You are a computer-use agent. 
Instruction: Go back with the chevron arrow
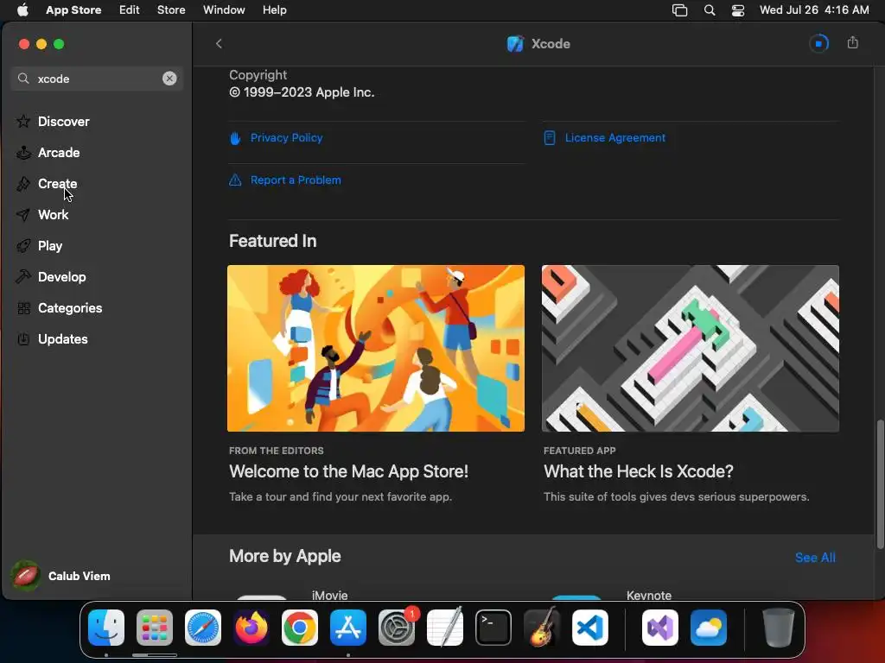(x=219, y=43)
